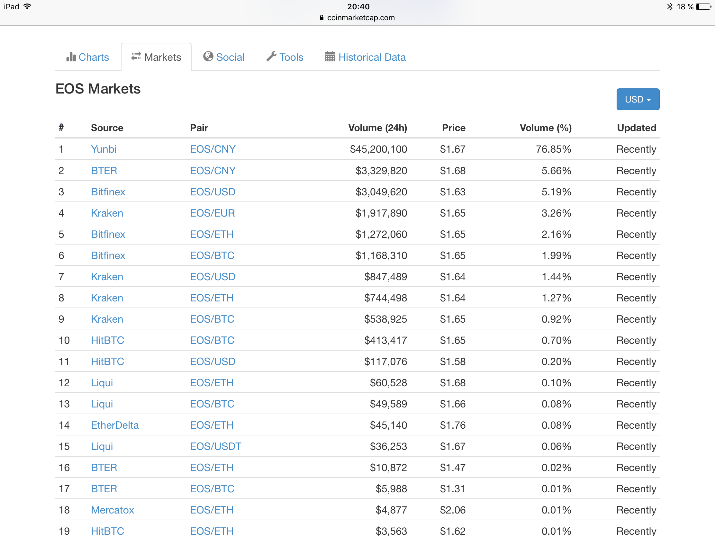This screenshot has width=715, height=536.
Task: Sort by Updated column header
Action: tap(637, 128)
